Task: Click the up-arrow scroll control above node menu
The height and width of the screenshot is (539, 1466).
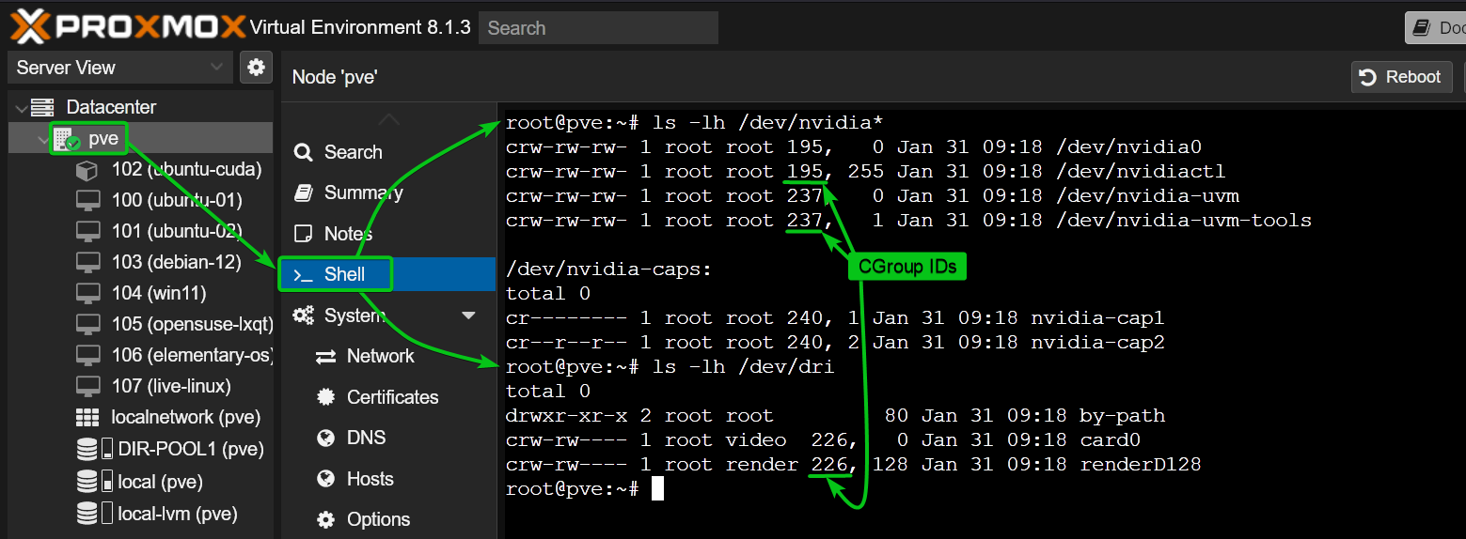Action: click(x=388, y=119)
